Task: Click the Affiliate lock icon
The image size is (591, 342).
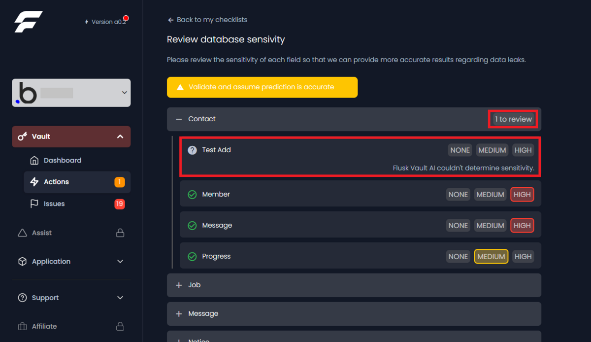Action: (x=120, y=326)
